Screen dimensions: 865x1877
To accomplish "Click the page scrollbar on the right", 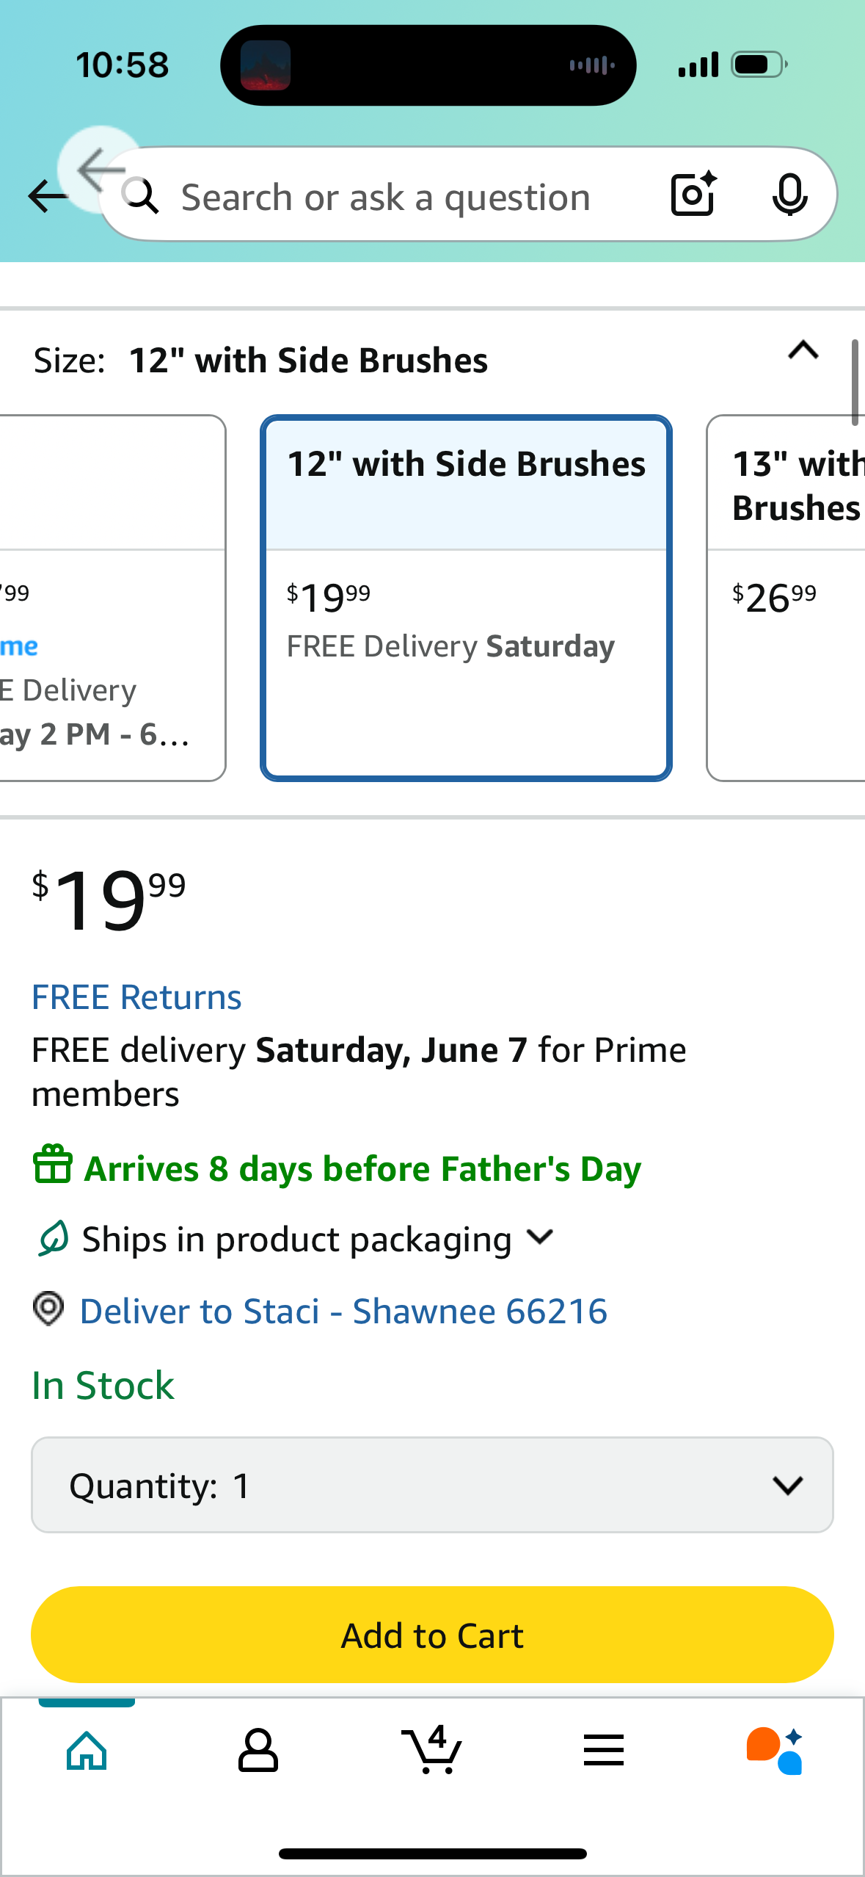I will coord(854,382).
